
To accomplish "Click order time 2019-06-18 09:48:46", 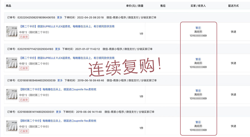I will tap(91, 80).
